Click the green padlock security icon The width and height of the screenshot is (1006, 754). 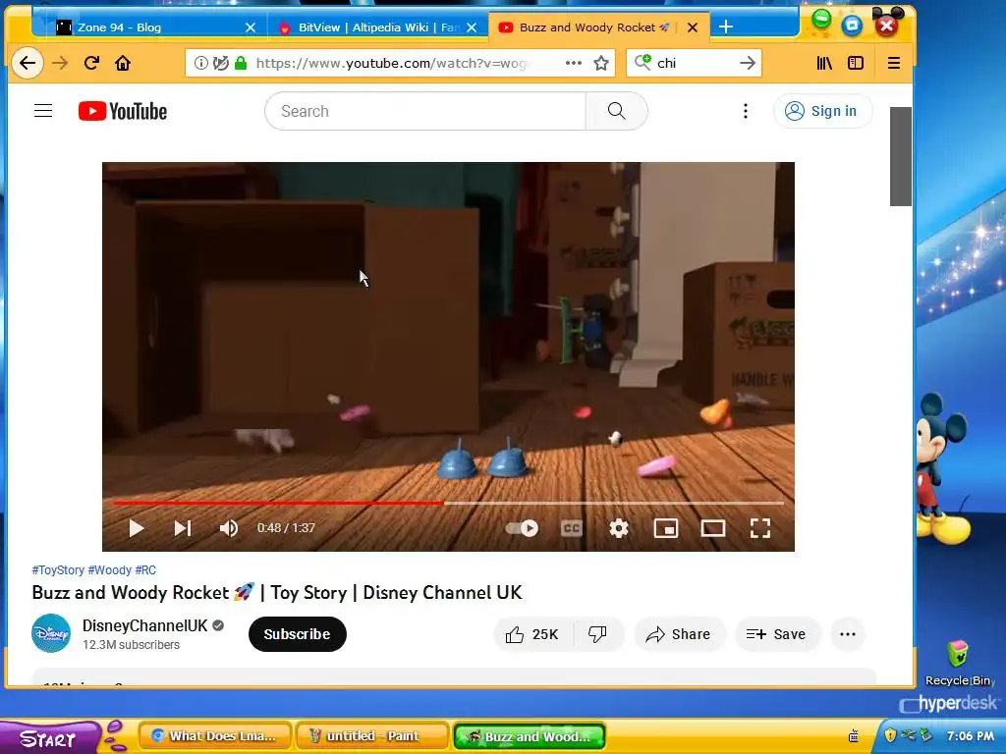[x=241, y=63]
